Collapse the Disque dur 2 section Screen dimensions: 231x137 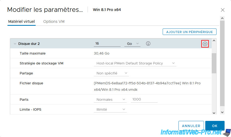click(x=15, y=44)
